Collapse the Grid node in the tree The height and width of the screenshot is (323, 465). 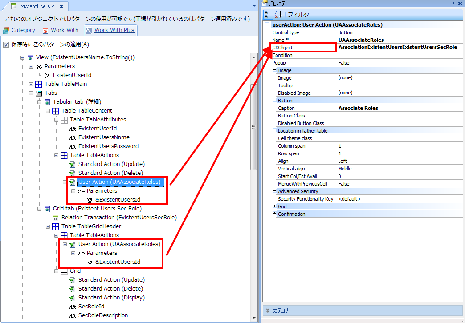click(56, 271)
